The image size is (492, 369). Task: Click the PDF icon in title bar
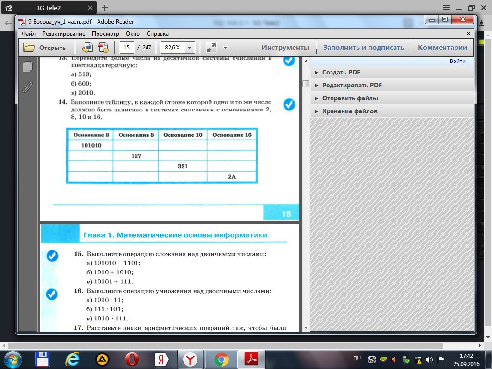[22, 21]
